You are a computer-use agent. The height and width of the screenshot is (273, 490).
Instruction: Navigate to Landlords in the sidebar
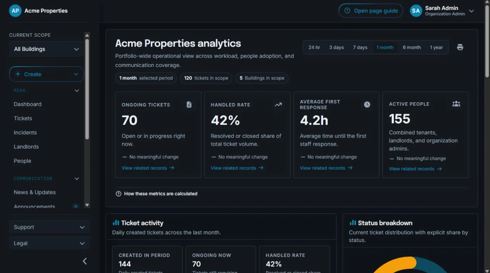26,146
